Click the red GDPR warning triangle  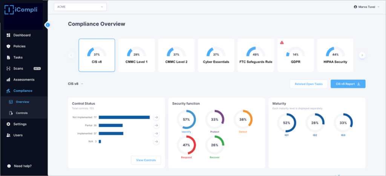pyautogui.click(x=282, y=42)
